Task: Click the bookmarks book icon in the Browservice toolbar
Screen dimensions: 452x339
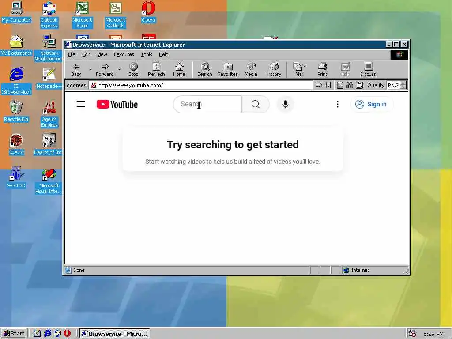Action: pyautogui.click(x=340, y=85)
